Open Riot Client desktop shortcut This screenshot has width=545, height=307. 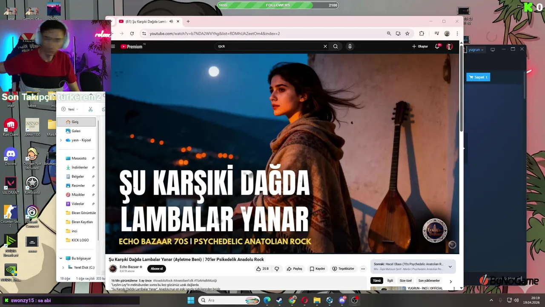click(11, 127)
